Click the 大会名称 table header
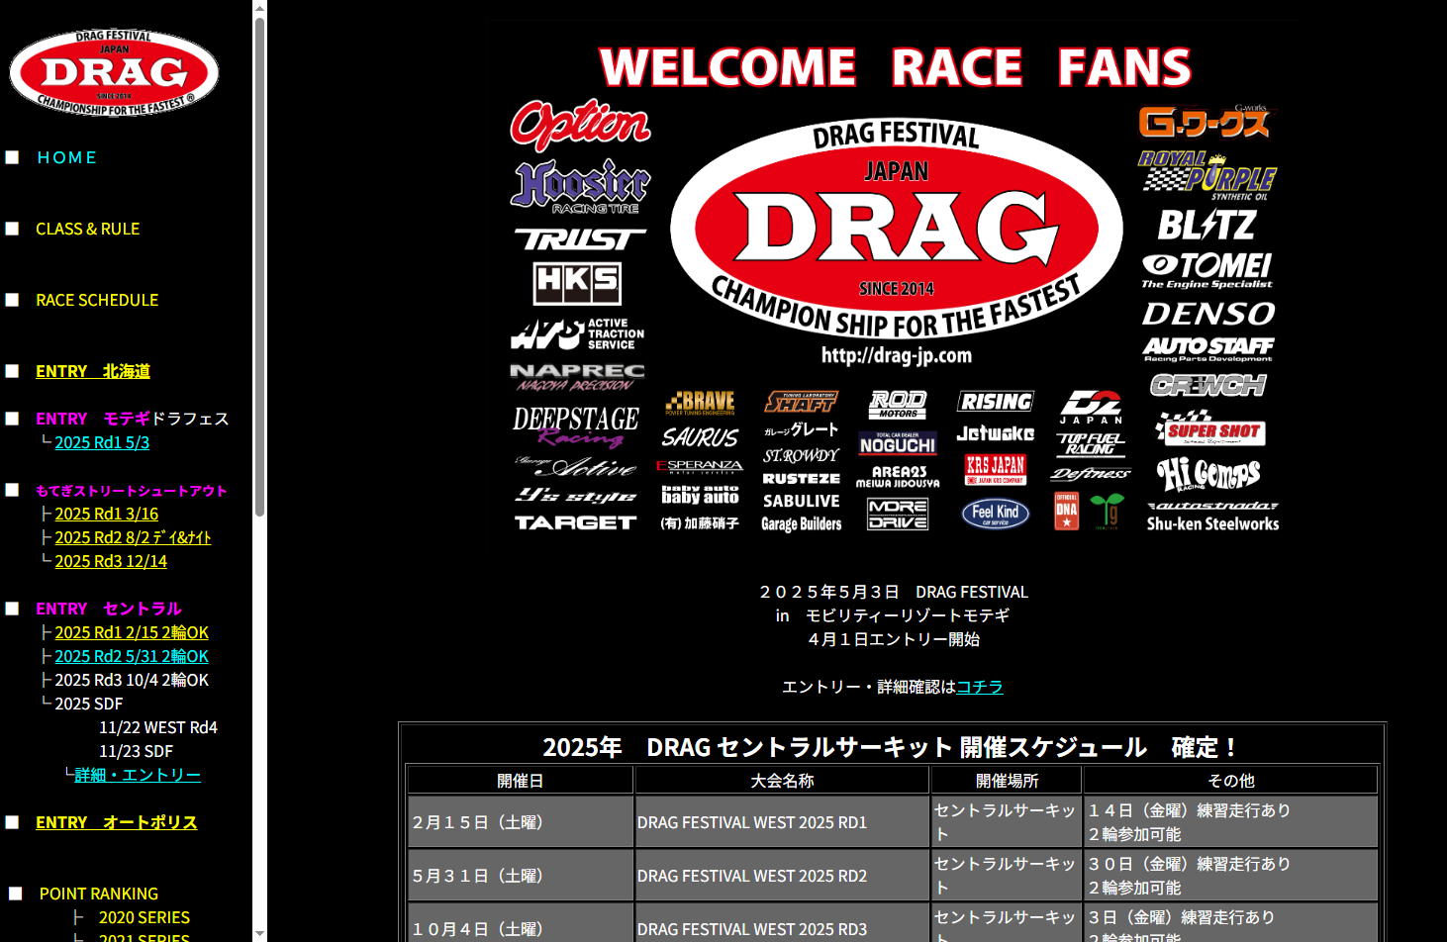1447x942 pixels. [782, 780]
